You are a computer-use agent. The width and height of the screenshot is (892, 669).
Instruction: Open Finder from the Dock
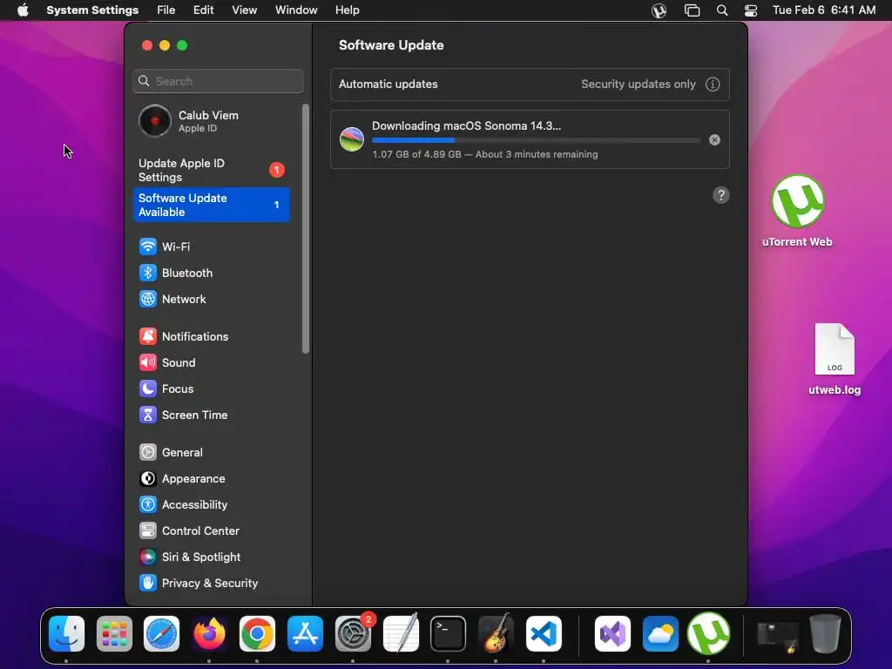pyautogui.click(x=66, y=634)
